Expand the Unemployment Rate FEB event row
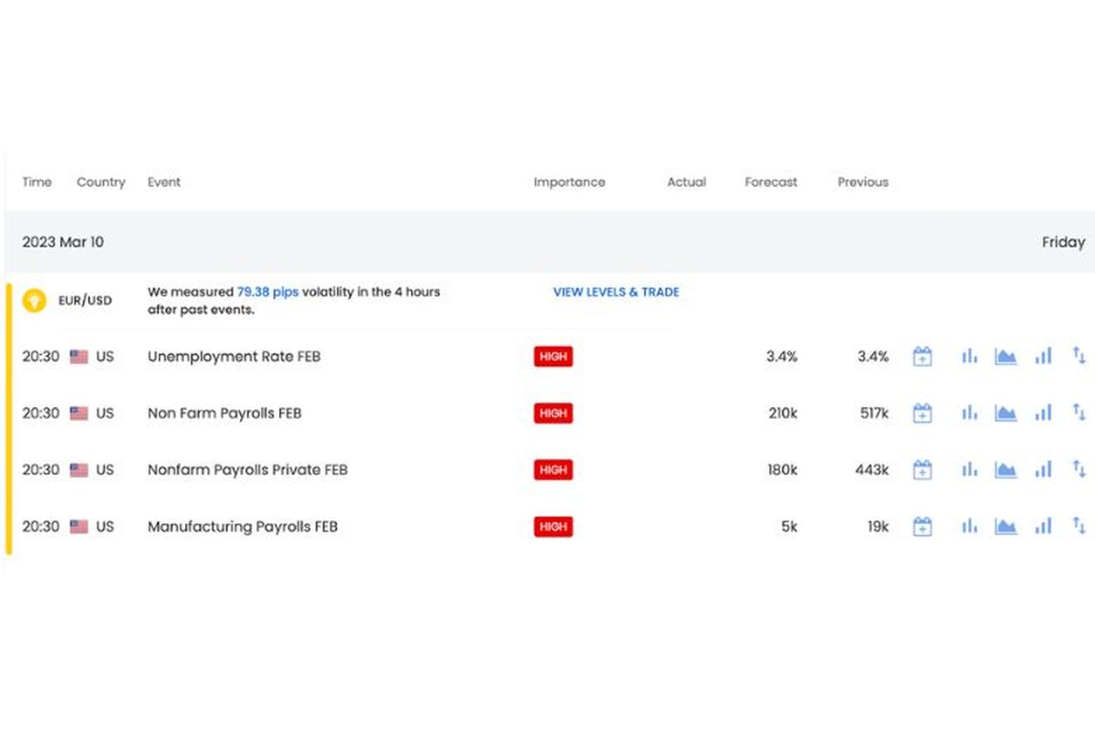Viewport: 1095px width, 730px height. tap(234, 357)
